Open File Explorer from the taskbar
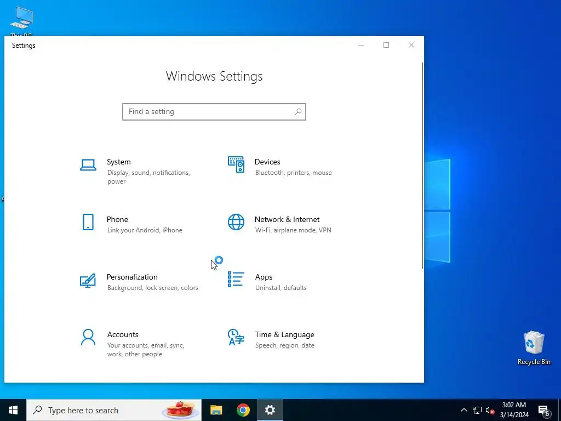Image resolution: width=561 pixels, height=421 pixels. (216, 410)
